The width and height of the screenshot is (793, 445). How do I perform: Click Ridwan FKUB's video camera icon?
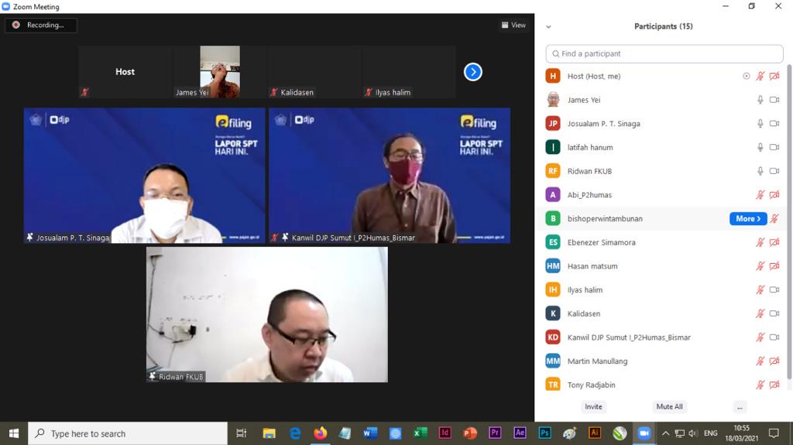pyautogui.click(x=774, y=171)
